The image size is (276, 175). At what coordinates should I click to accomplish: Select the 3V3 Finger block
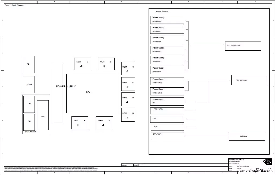click(247, 136)
